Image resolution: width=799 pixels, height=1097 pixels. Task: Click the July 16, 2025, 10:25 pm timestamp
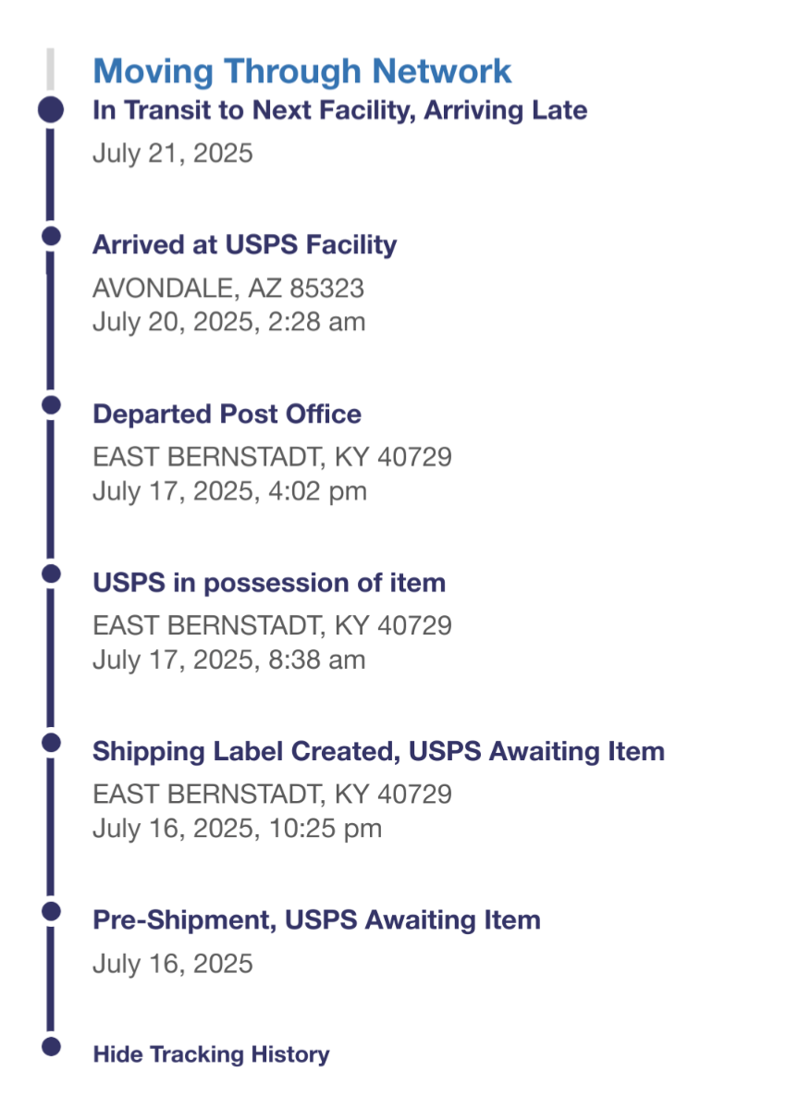point(237,829)
